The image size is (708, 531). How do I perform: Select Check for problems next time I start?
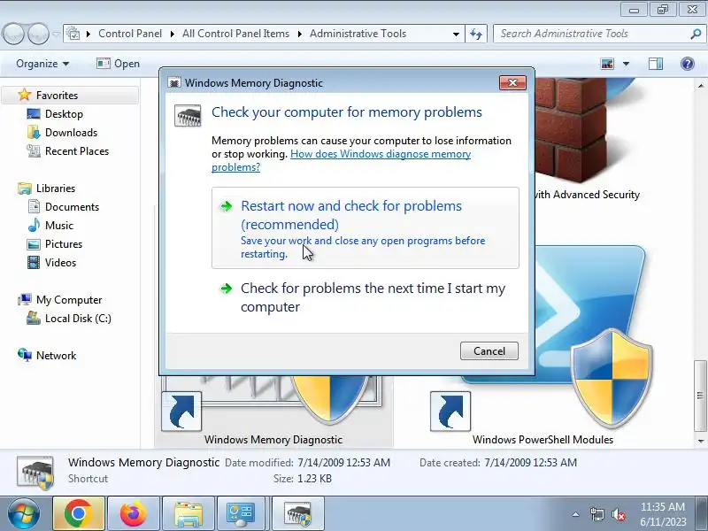365,297
